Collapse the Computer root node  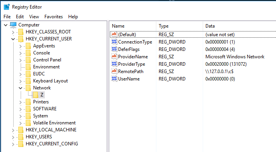(5, 25)
